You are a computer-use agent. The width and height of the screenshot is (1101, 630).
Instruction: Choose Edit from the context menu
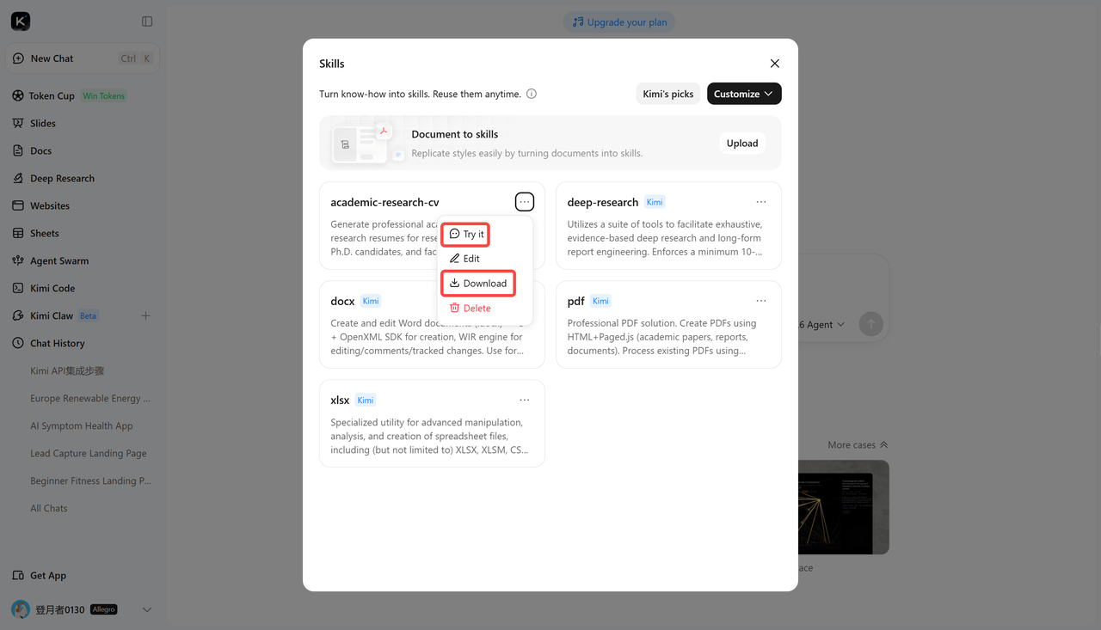[465, 259]
